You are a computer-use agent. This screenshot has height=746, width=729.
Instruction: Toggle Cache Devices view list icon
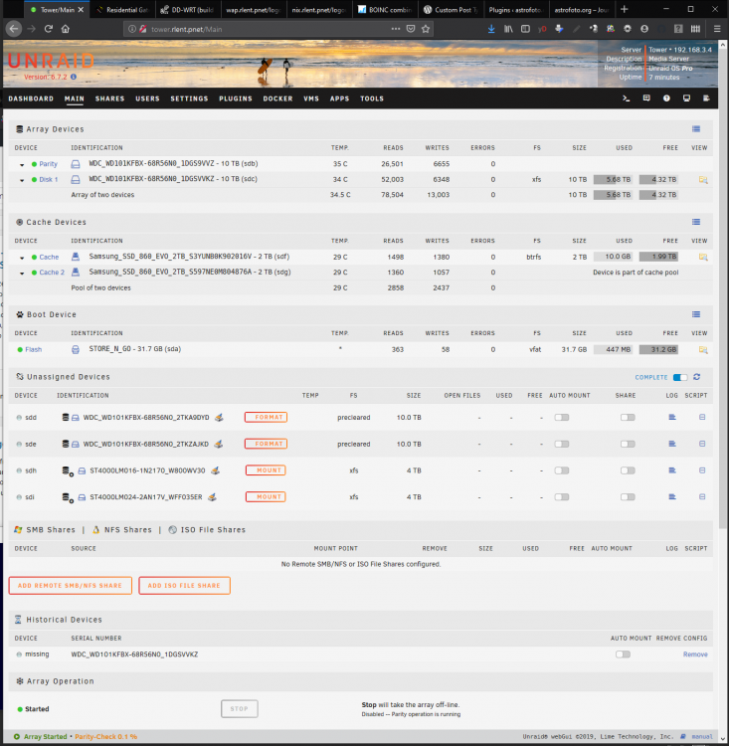point(696,222)
